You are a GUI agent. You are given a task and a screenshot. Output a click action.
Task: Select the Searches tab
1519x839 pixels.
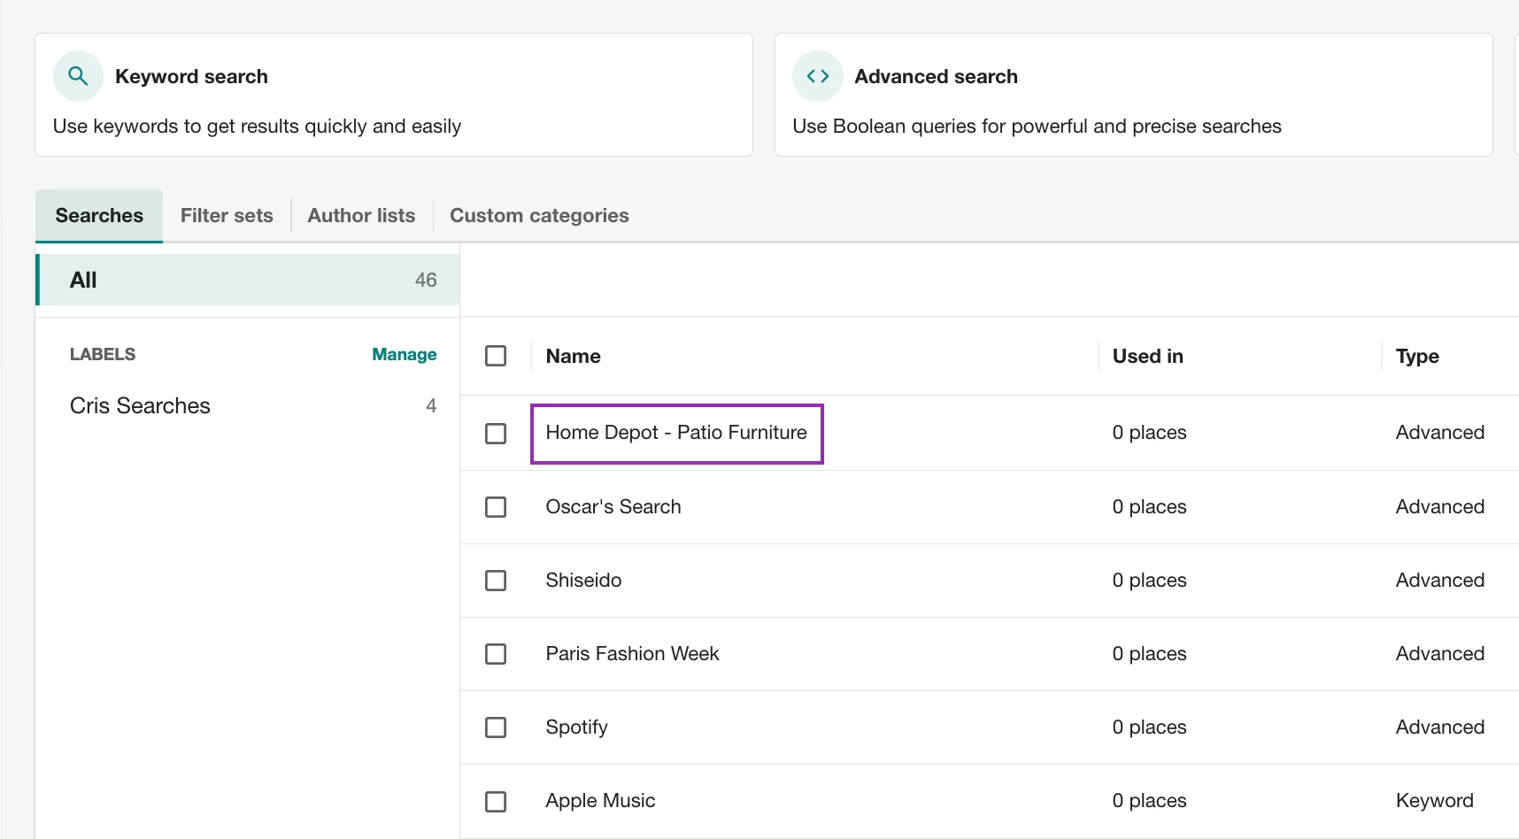pyautogui.click(x=99, y=216)
